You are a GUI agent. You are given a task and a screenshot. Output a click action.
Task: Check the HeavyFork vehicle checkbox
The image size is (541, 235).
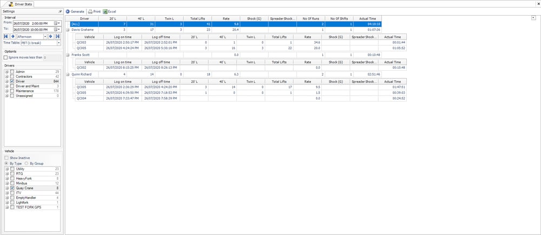pos(12,179)
